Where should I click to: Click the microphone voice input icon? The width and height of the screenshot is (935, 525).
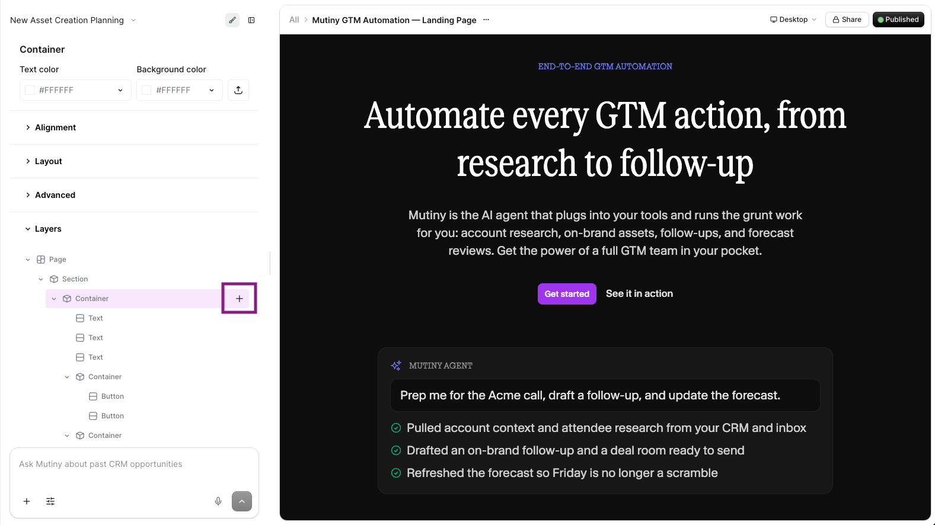tap(218, 501)
